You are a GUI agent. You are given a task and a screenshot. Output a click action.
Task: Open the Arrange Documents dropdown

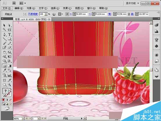[x=23, y=3]
